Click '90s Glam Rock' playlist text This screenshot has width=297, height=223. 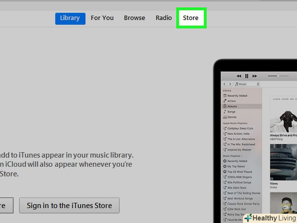(237, 187)
